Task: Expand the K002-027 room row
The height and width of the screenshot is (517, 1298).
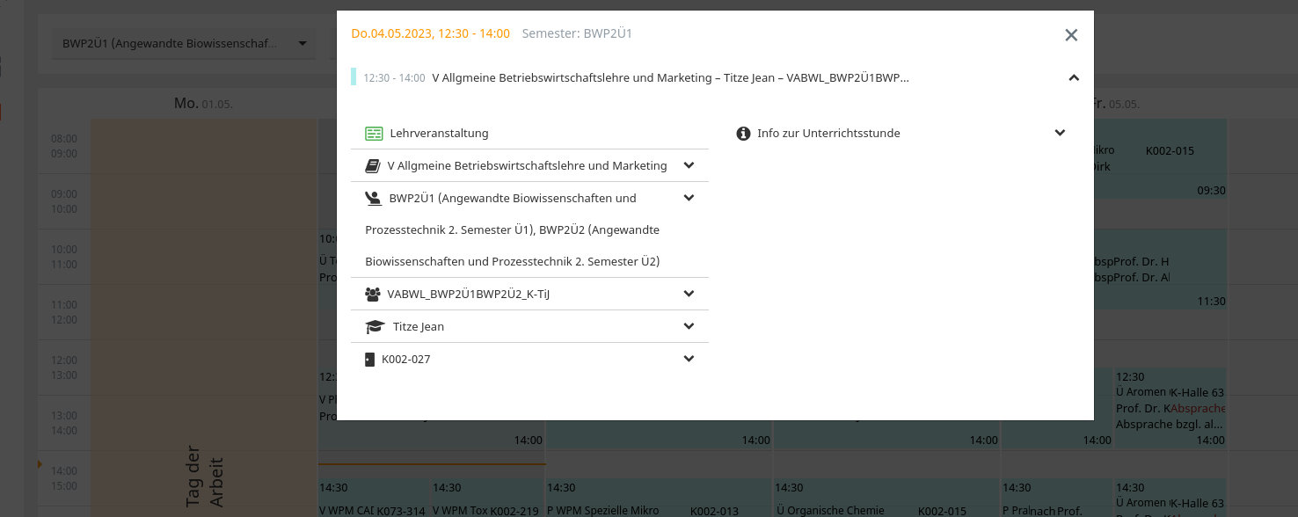Action: point(689,359)
